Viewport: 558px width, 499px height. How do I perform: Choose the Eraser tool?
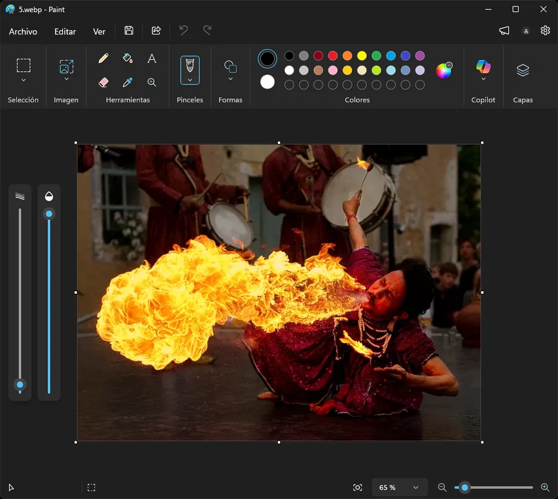tap(103, 82)
